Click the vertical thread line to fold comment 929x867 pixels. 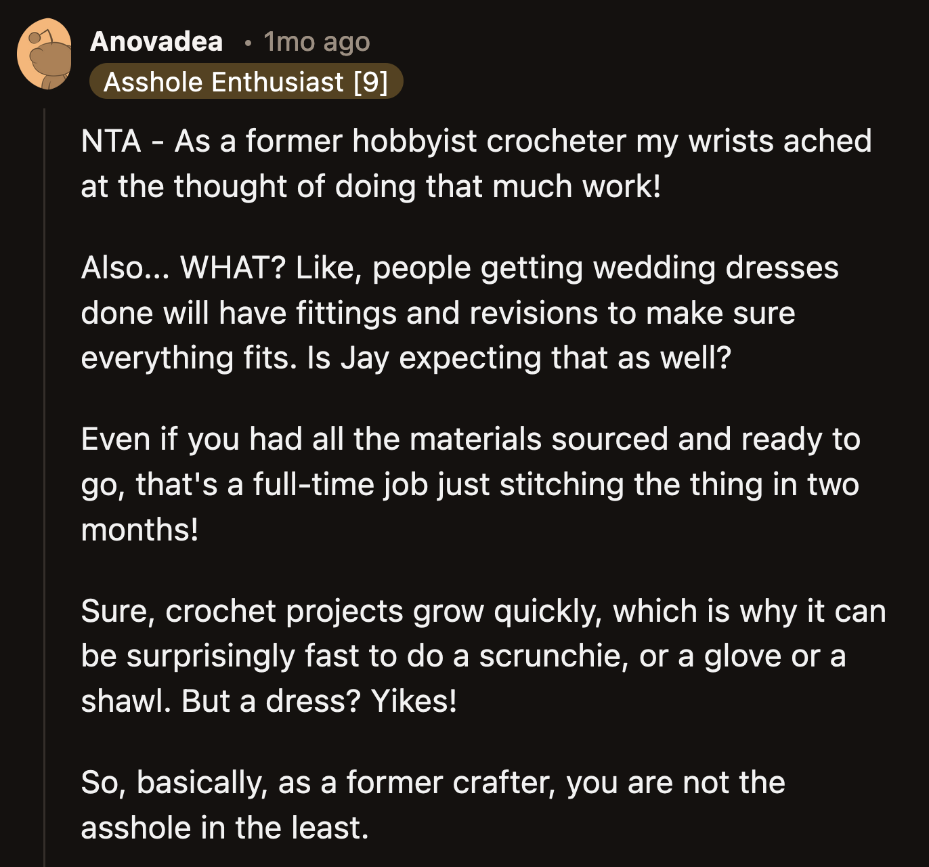click(x=46, y=474)
